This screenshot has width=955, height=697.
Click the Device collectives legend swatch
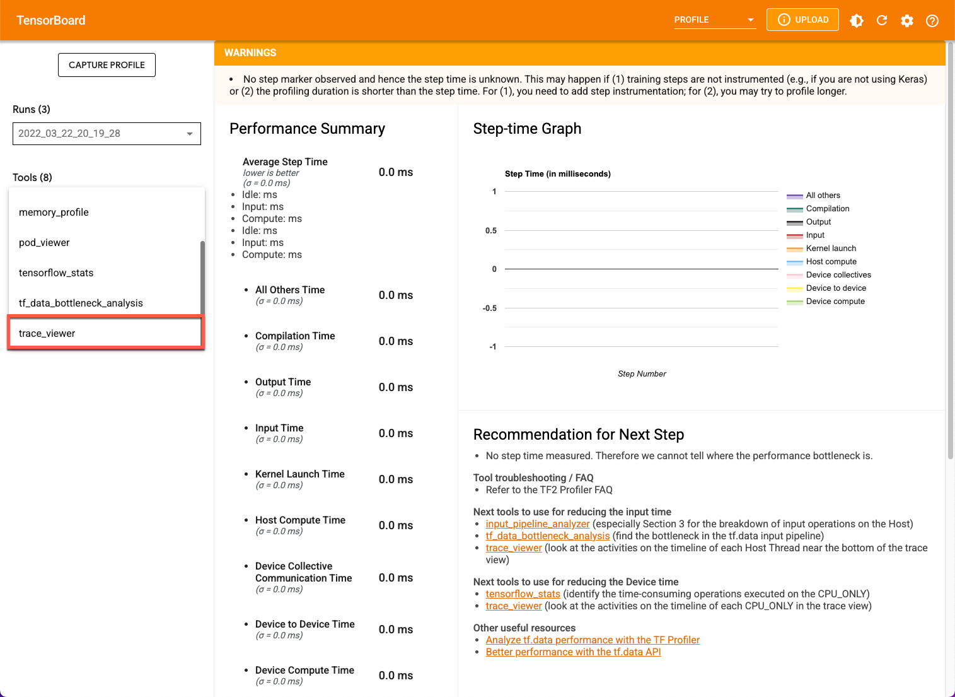click(x=795, y=276)
